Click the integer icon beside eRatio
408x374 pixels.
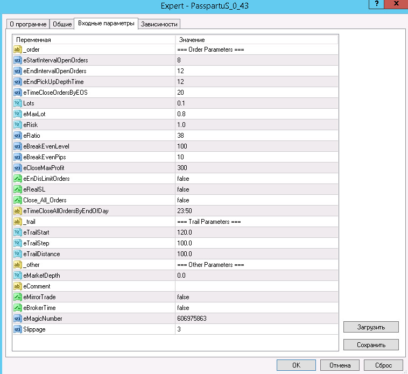(x=17, y=136)
